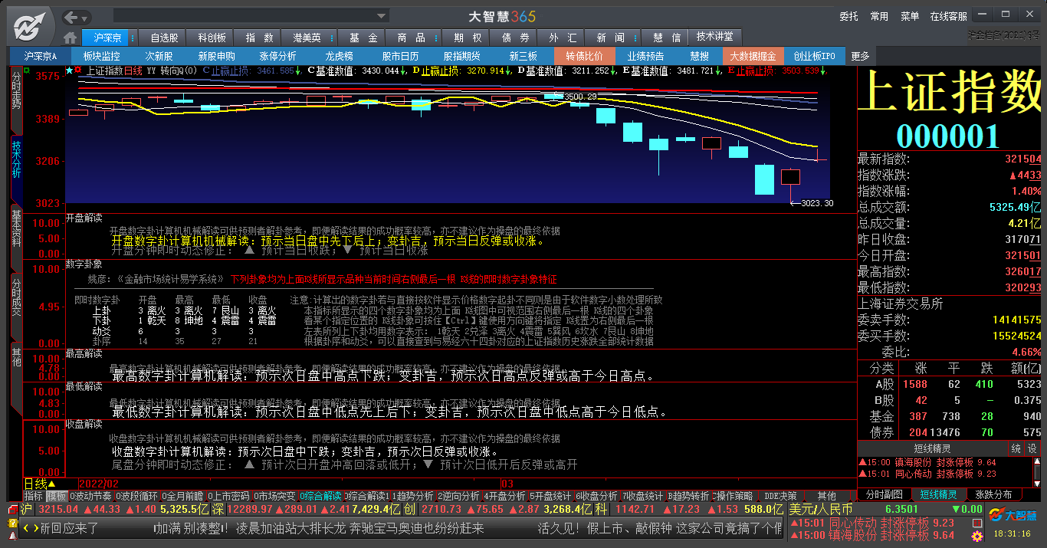The image size is (1047, 548).
Task: Open 在线客服 support
Action: 948,16
